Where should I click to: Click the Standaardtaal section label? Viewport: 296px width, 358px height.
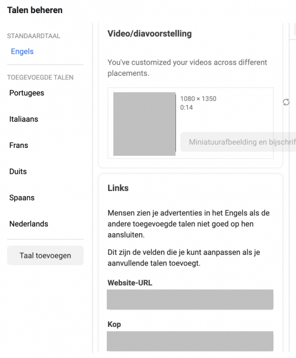33,36
